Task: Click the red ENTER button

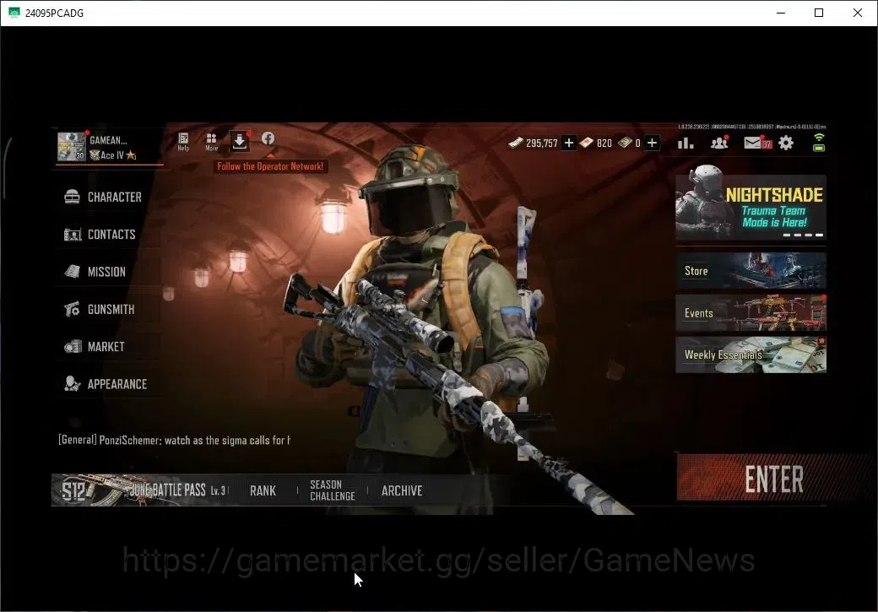Action: click(x=775, y=478)
